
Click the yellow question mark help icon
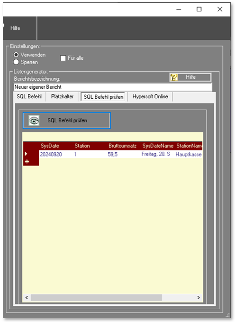[174, 77]
